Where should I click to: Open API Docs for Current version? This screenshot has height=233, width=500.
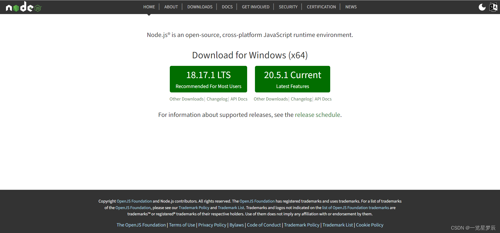point(323,99)
